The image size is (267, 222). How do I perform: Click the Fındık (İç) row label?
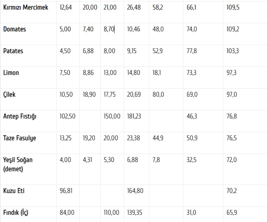click(16, 212)
